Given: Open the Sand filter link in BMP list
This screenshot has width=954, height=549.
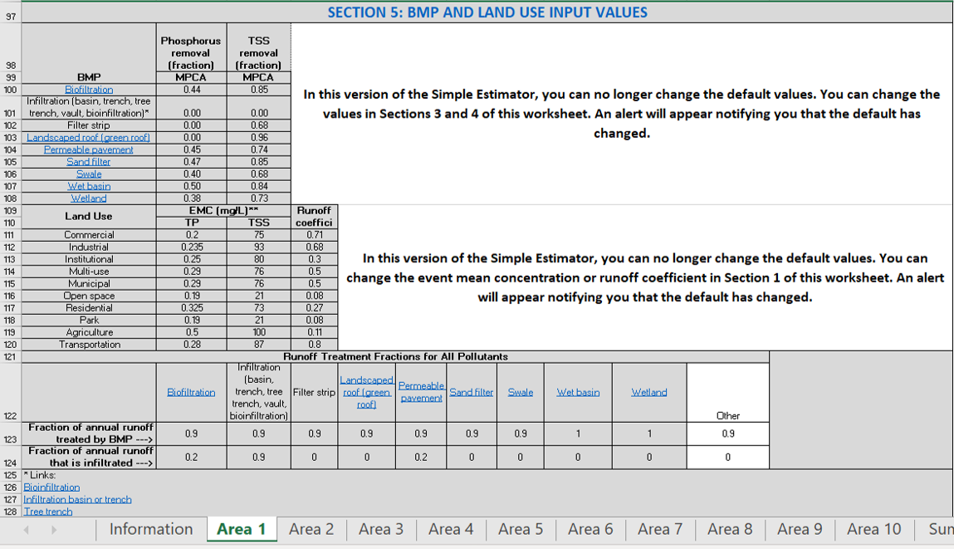Looking at the screenshot, I should (89, 162).
